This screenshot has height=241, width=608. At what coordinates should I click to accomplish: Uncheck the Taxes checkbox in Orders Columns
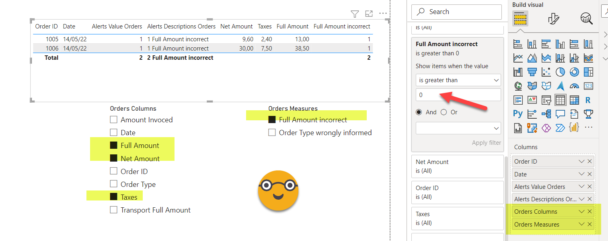tap(114, 197)
